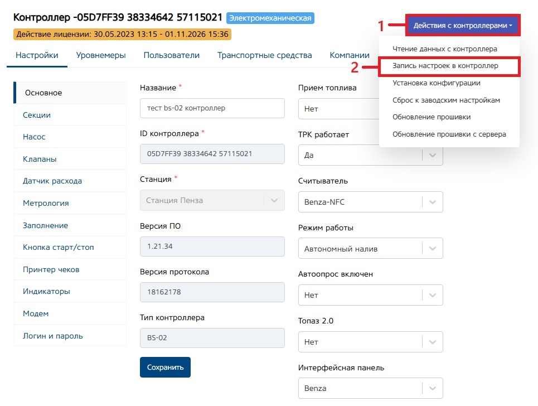Screen dimensions: 538x406
Task: Select 'Сброс к заводским настройкам'
Action: coord(446,100)
